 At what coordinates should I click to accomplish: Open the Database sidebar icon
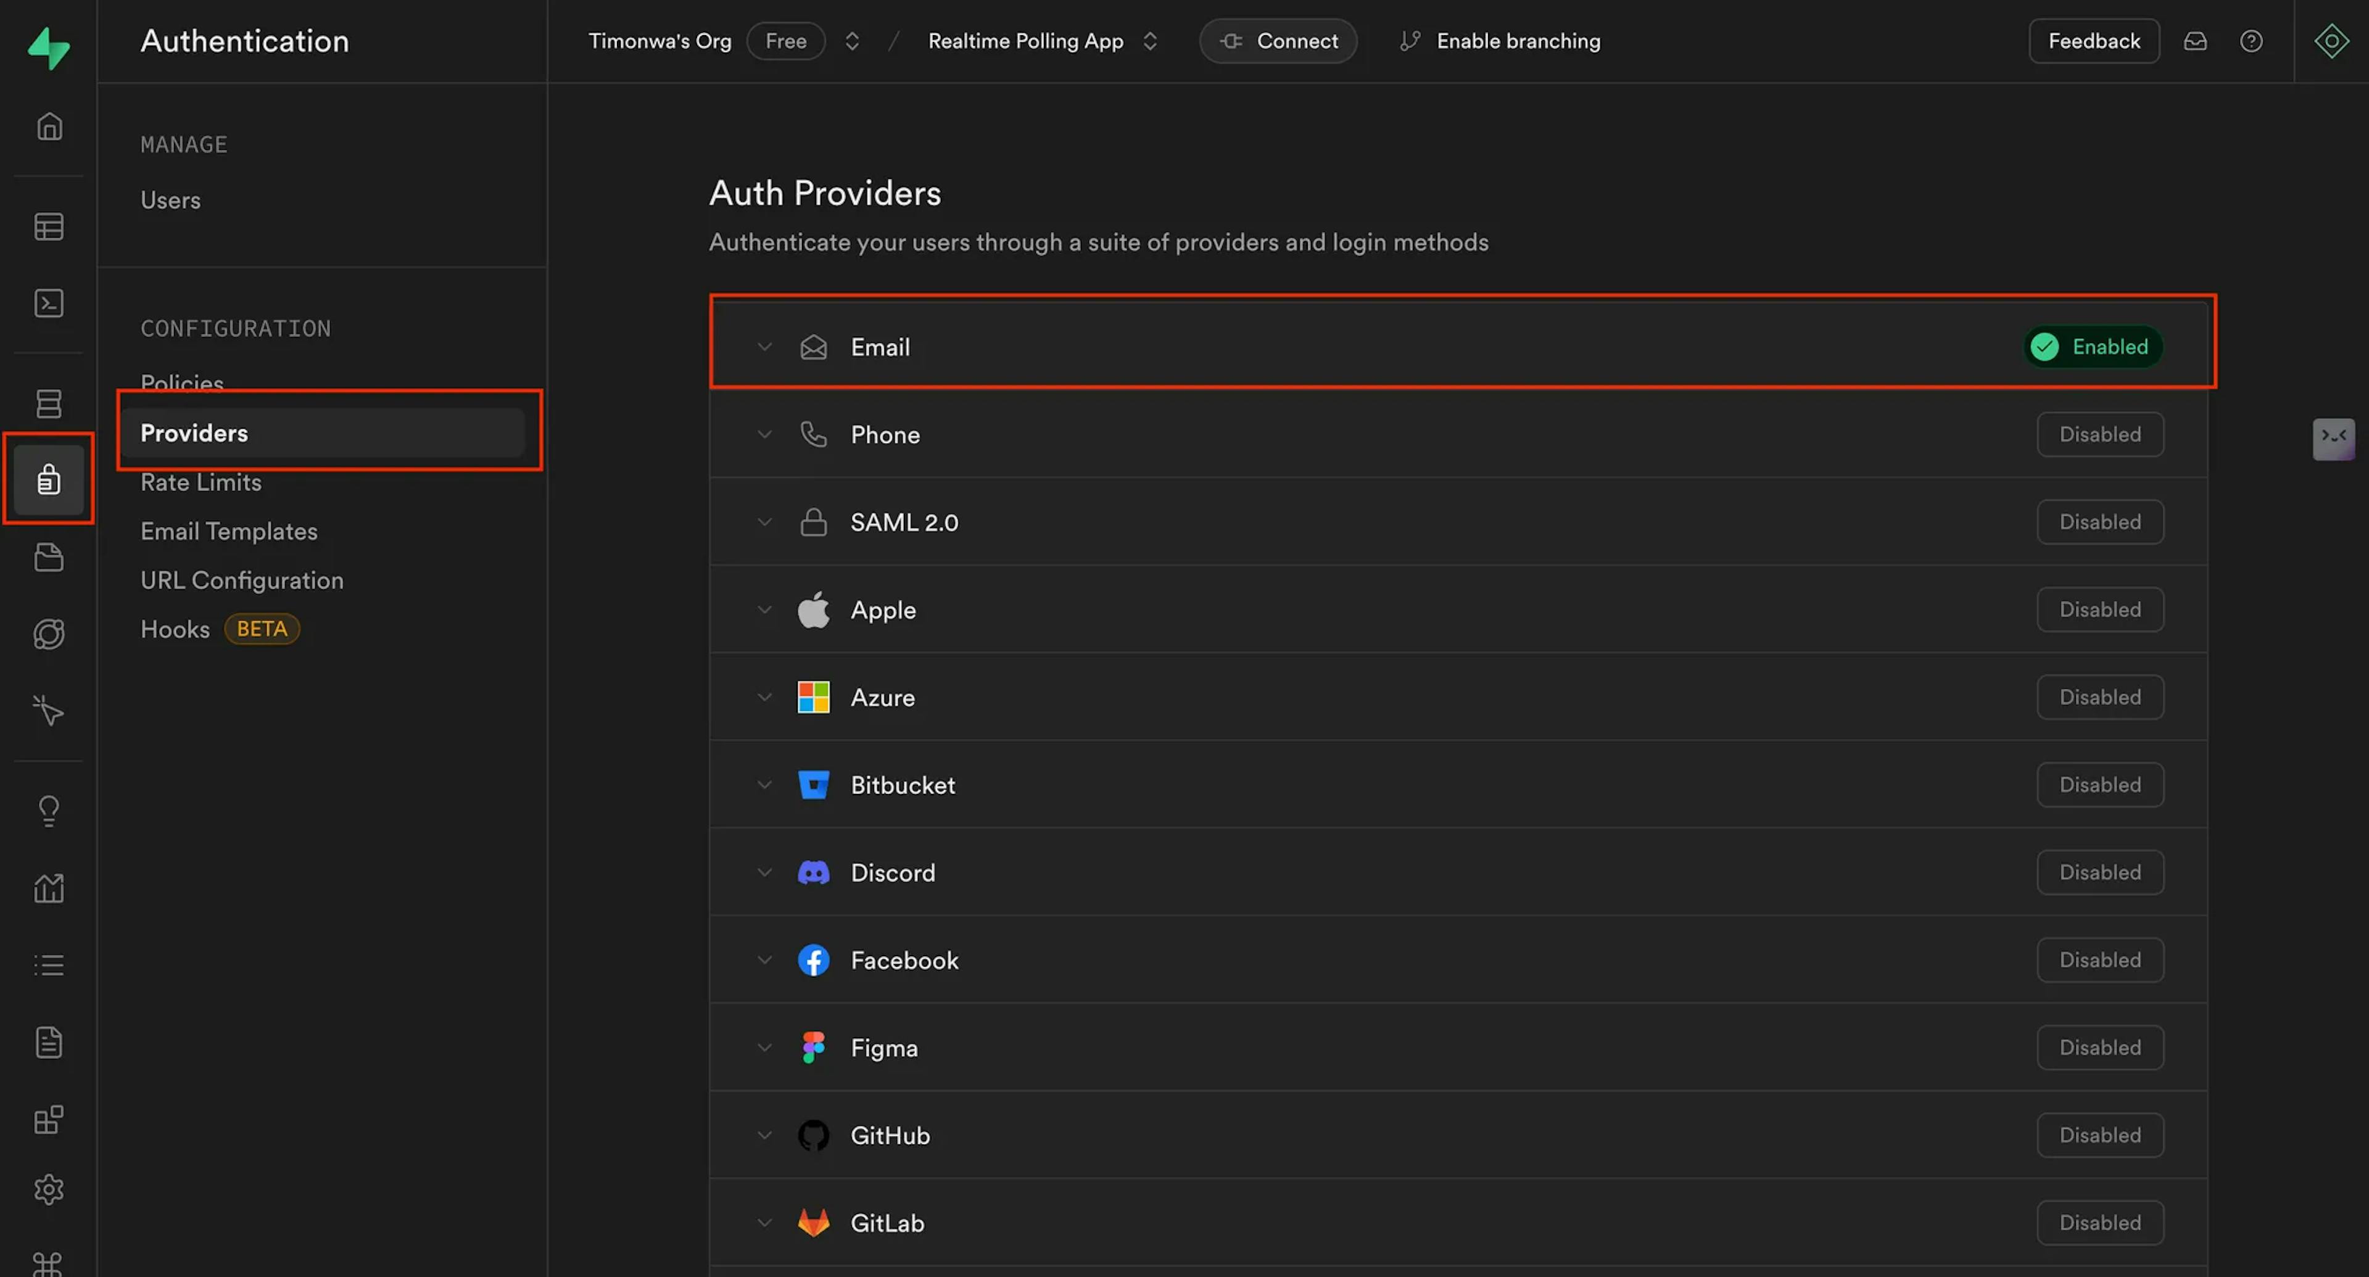(x=49, y=403)
